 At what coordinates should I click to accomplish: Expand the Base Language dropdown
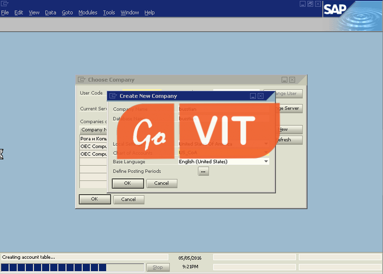point(266,161)
